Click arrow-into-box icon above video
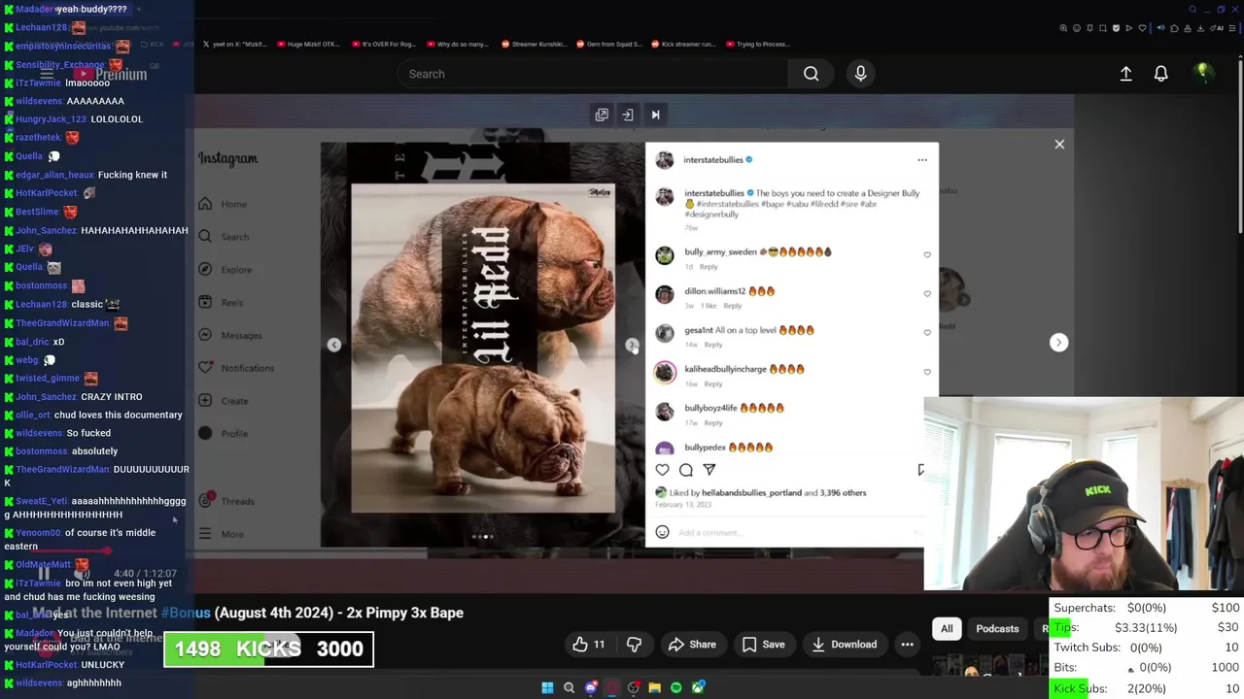1244x699 pixels. click(628, 115)
